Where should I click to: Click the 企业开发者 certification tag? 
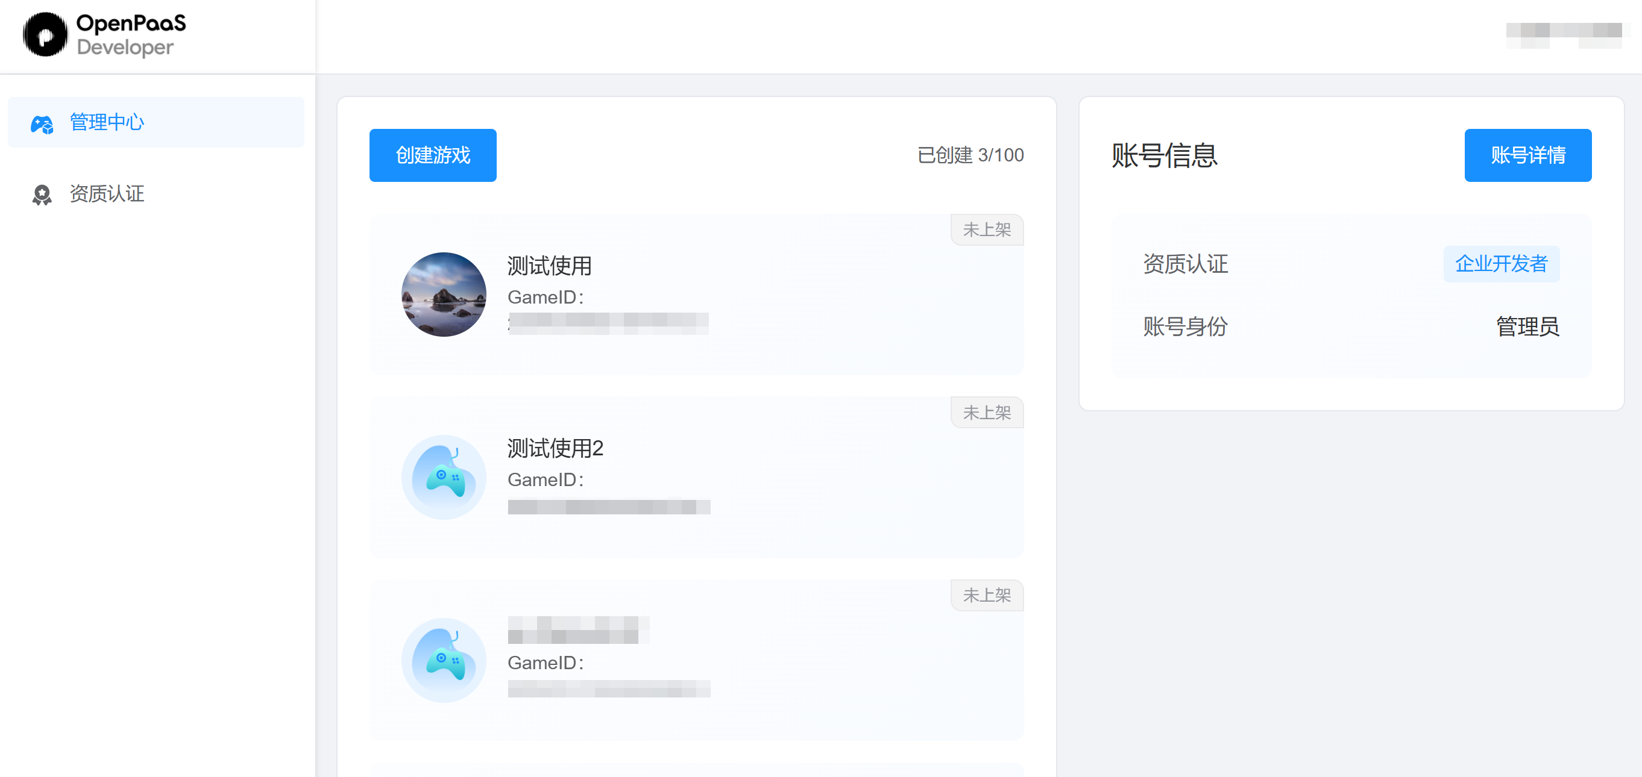click(x=1501, y=264)
